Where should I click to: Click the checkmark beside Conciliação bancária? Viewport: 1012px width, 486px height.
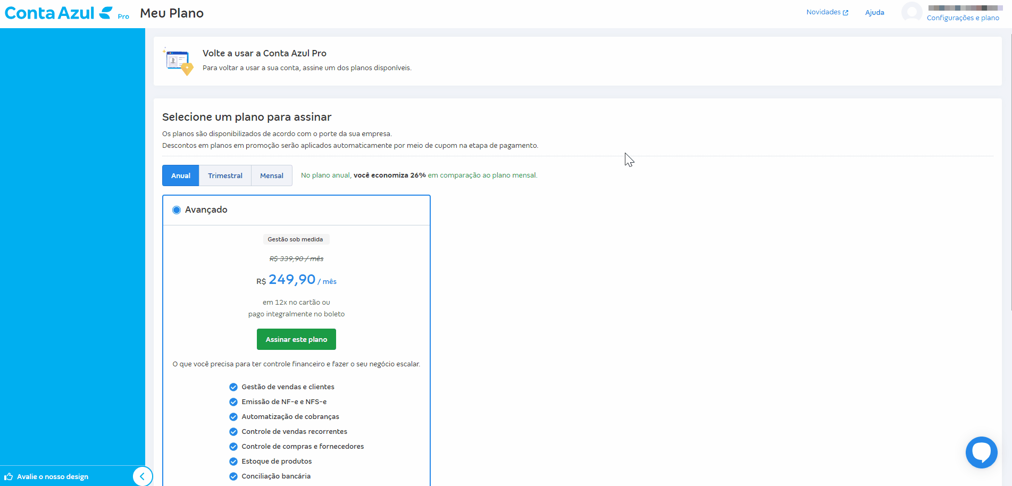[x=233, y=476]
